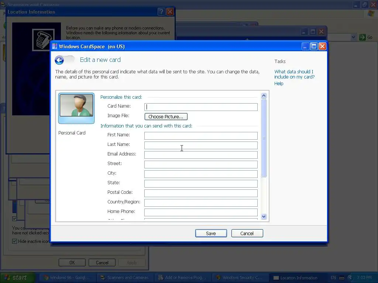Close the Scanners and Cameras window
378x283 pixels.
374,4
